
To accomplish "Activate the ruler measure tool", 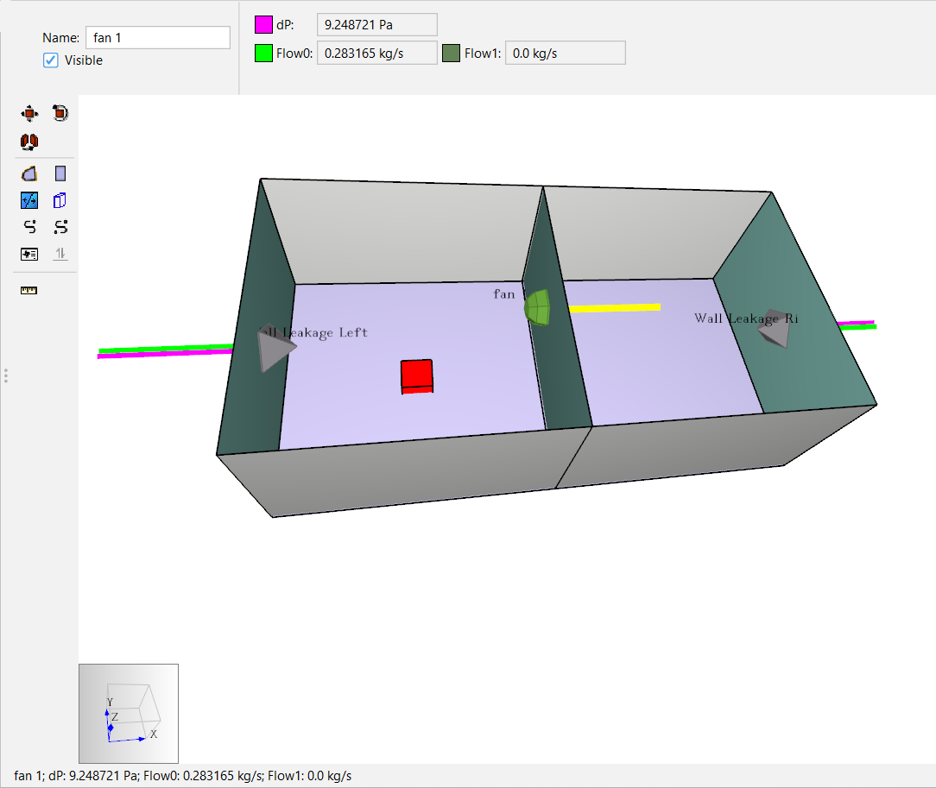I will 29,291.
